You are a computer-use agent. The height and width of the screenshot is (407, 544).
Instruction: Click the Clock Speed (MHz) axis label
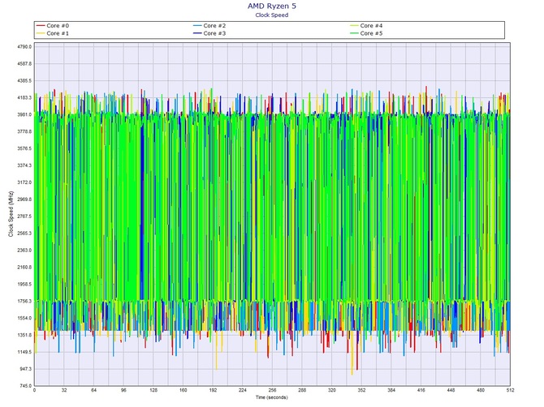(x=11, y=214)
